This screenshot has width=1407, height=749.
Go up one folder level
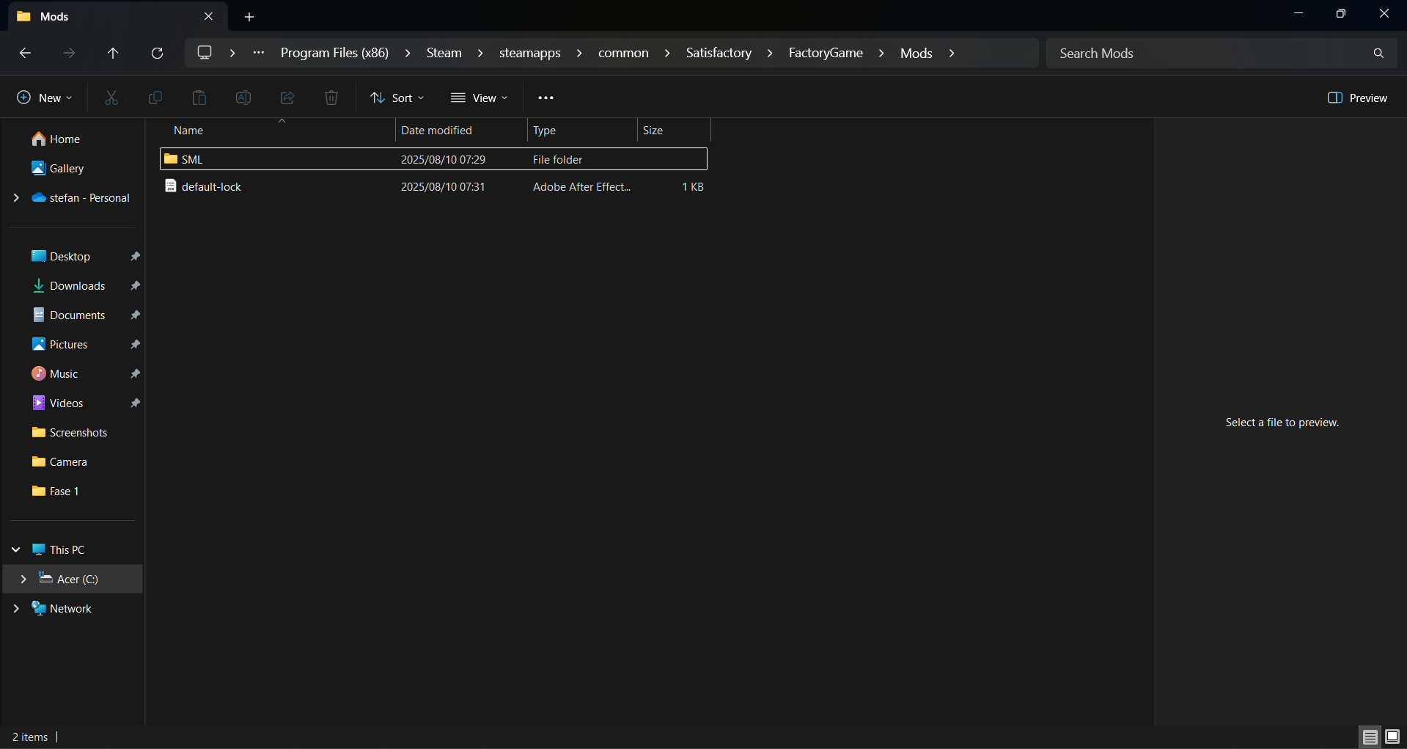[113, 53]
